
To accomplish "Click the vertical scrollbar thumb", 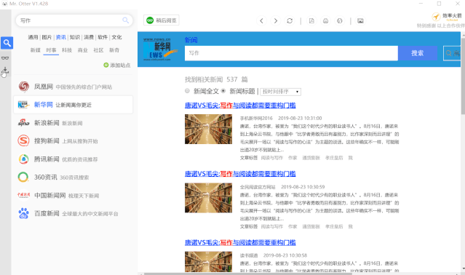I will click(x=463, y=76).
